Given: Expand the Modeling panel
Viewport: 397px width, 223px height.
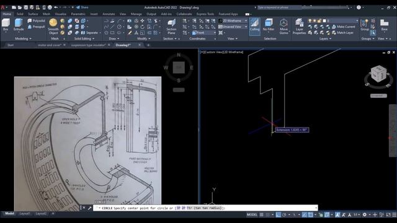Looking at the screenshot, I should point(23,38).
